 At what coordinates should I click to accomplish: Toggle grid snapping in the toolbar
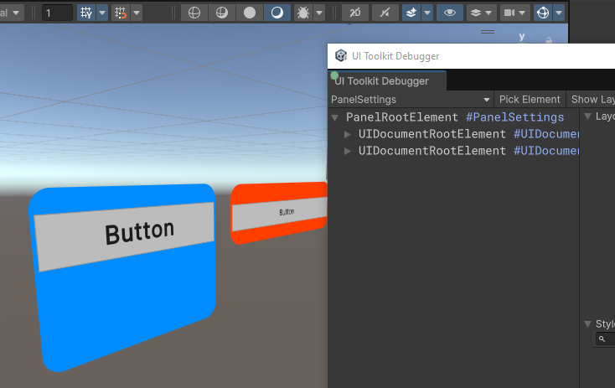(x=86, y=13)
